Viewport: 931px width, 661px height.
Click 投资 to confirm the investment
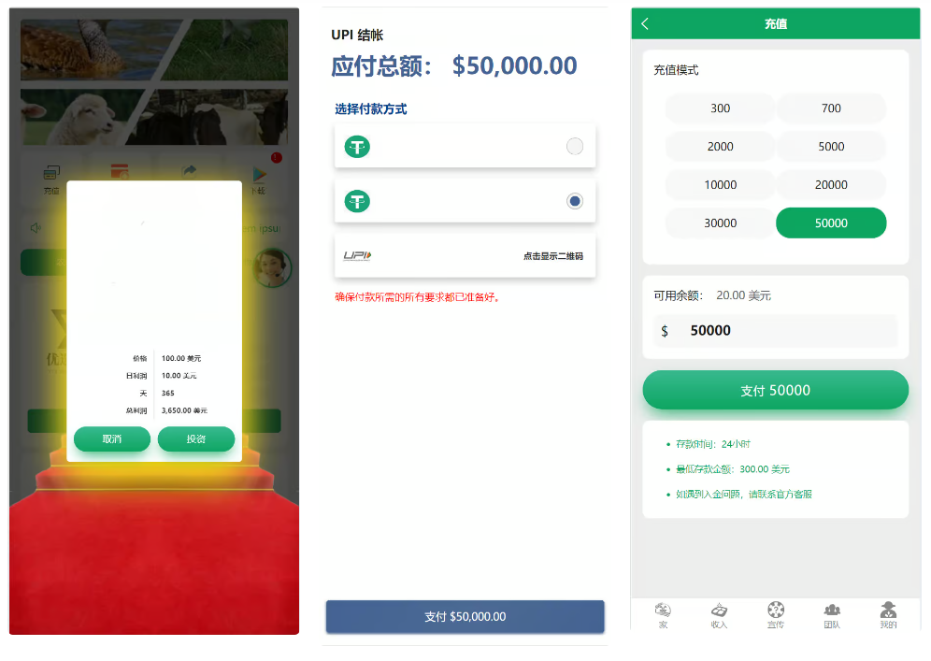[196, 438]
